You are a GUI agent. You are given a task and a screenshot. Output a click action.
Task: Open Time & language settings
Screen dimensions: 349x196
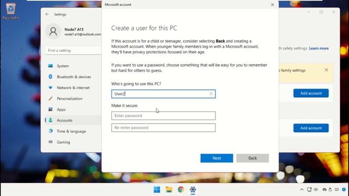(x=71, y=131)
